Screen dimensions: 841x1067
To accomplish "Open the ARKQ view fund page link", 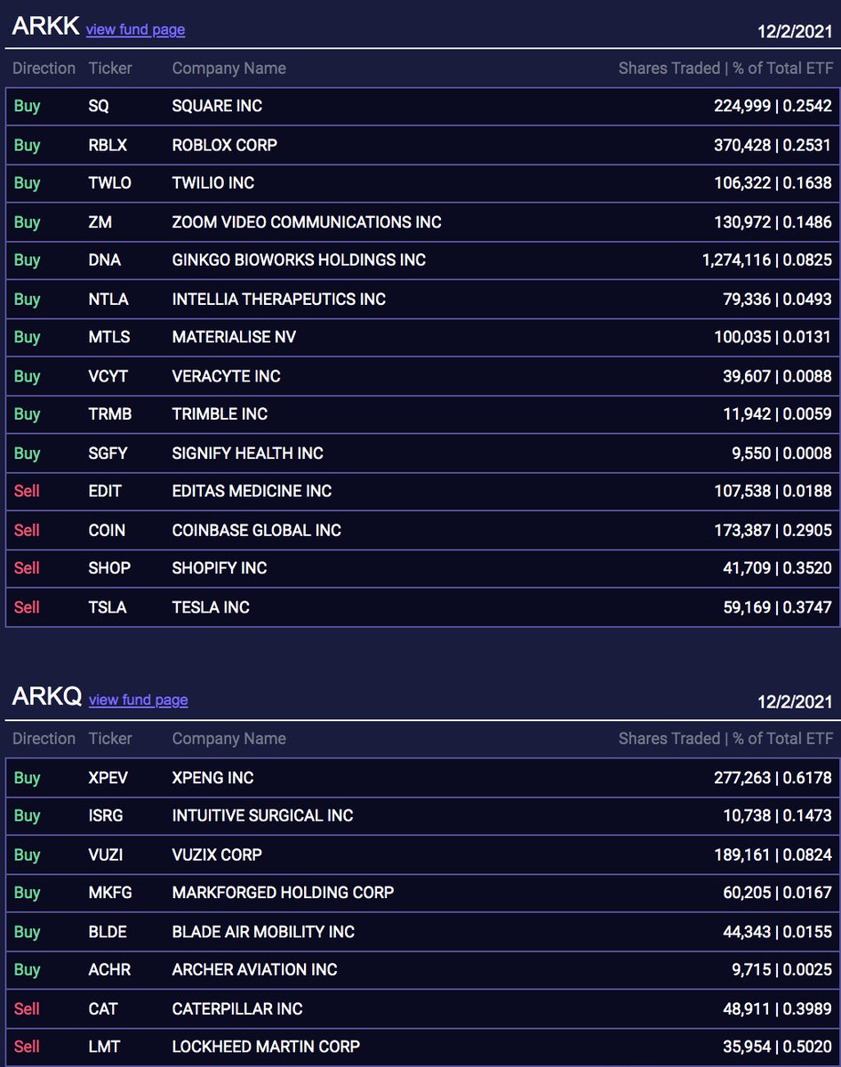I will pos(139,700).
